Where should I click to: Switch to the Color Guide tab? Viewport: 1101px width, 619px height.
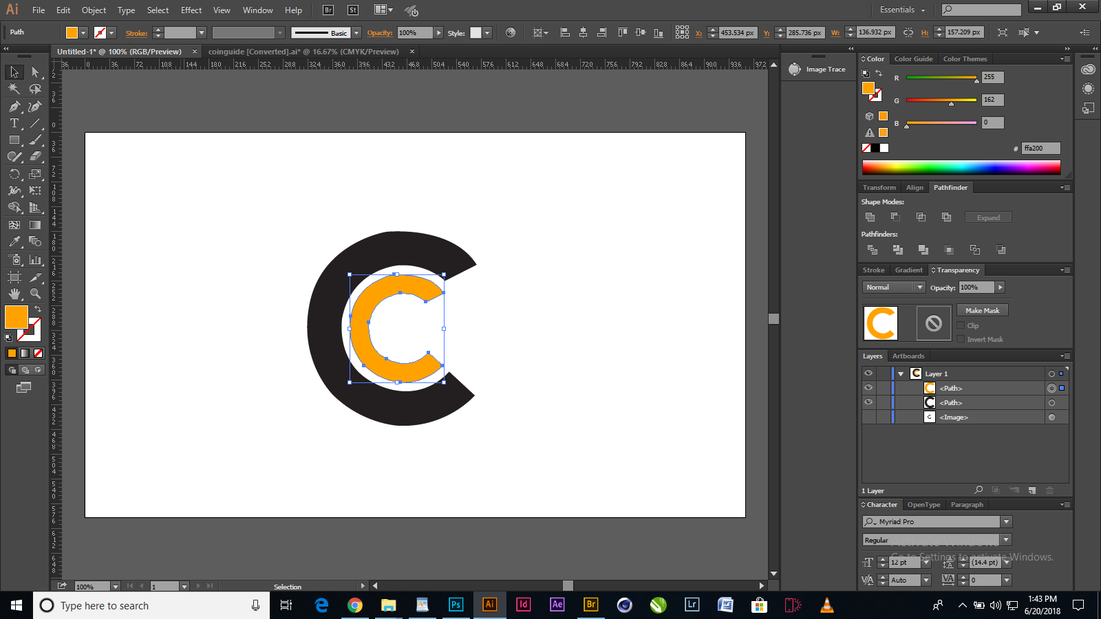[913, 59]
